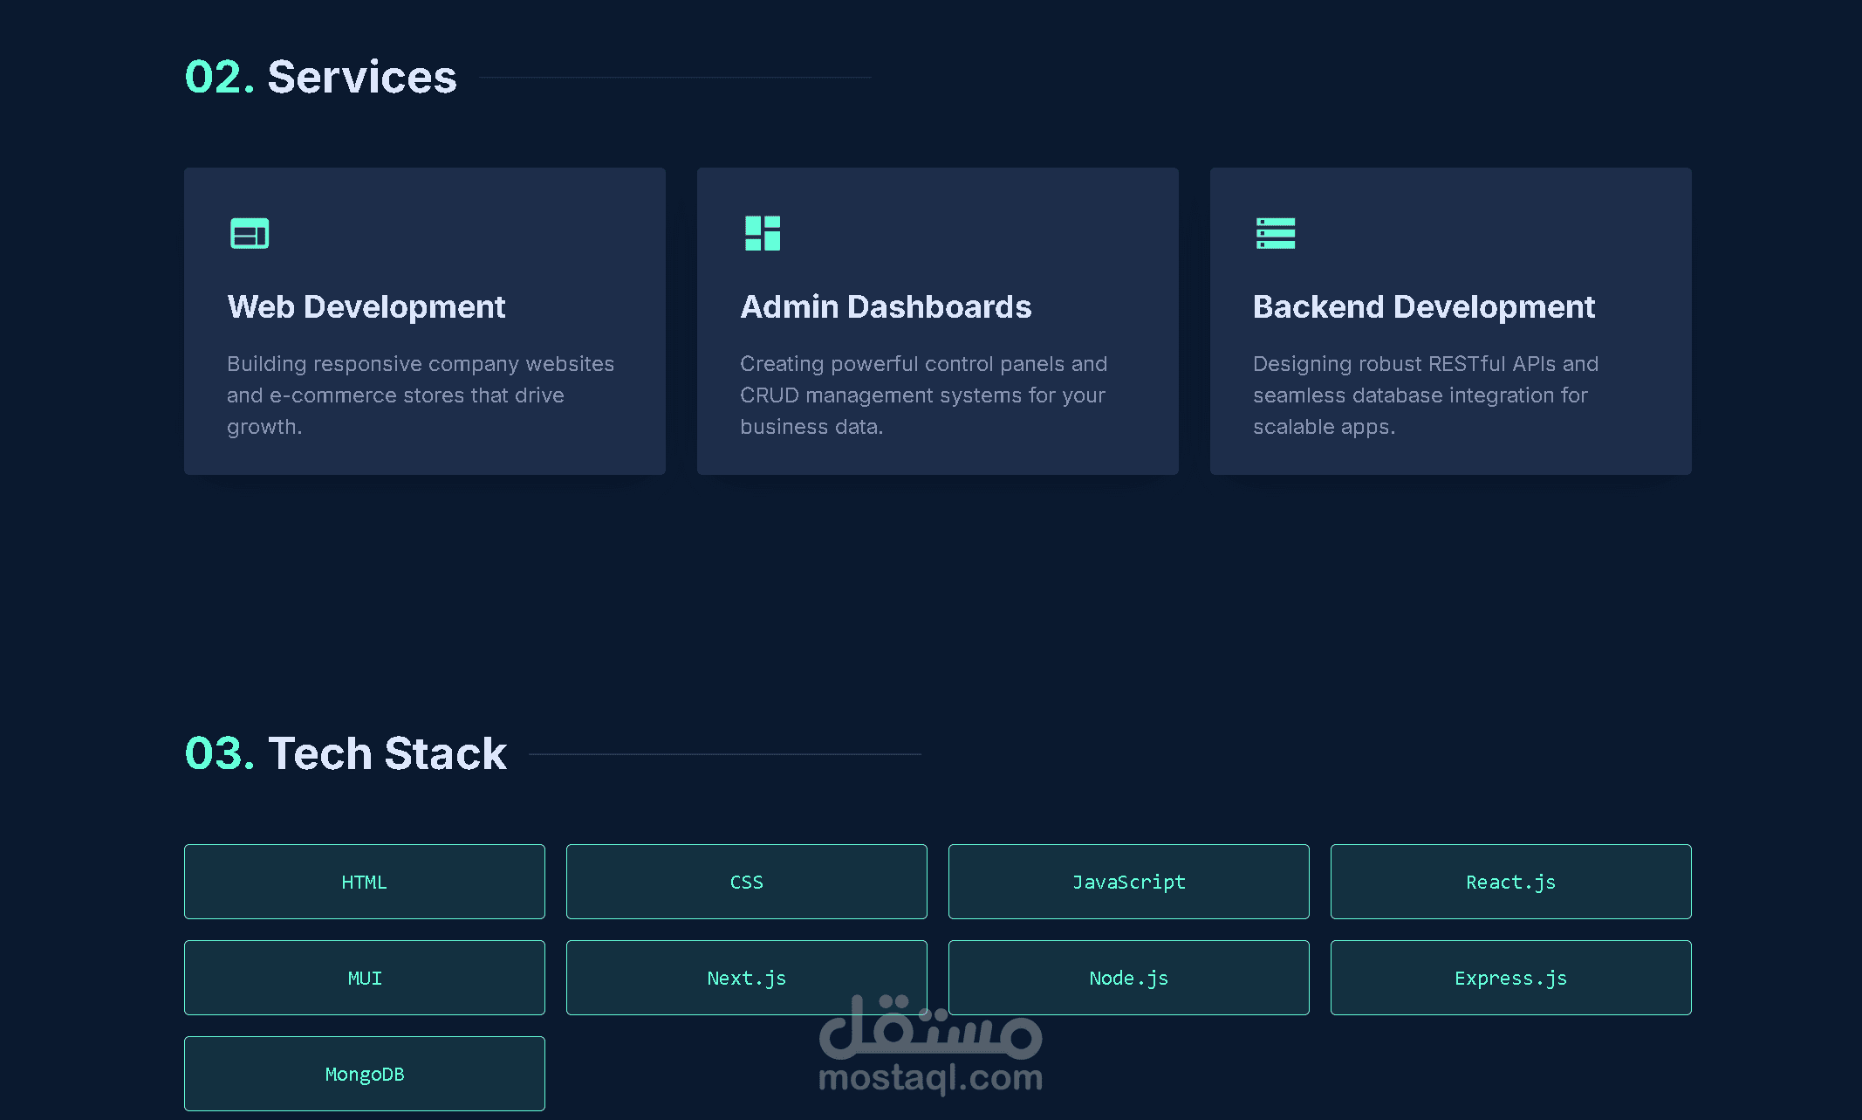
Task: Click the Backend Development server stack icon
Action: coord(1275,233)
